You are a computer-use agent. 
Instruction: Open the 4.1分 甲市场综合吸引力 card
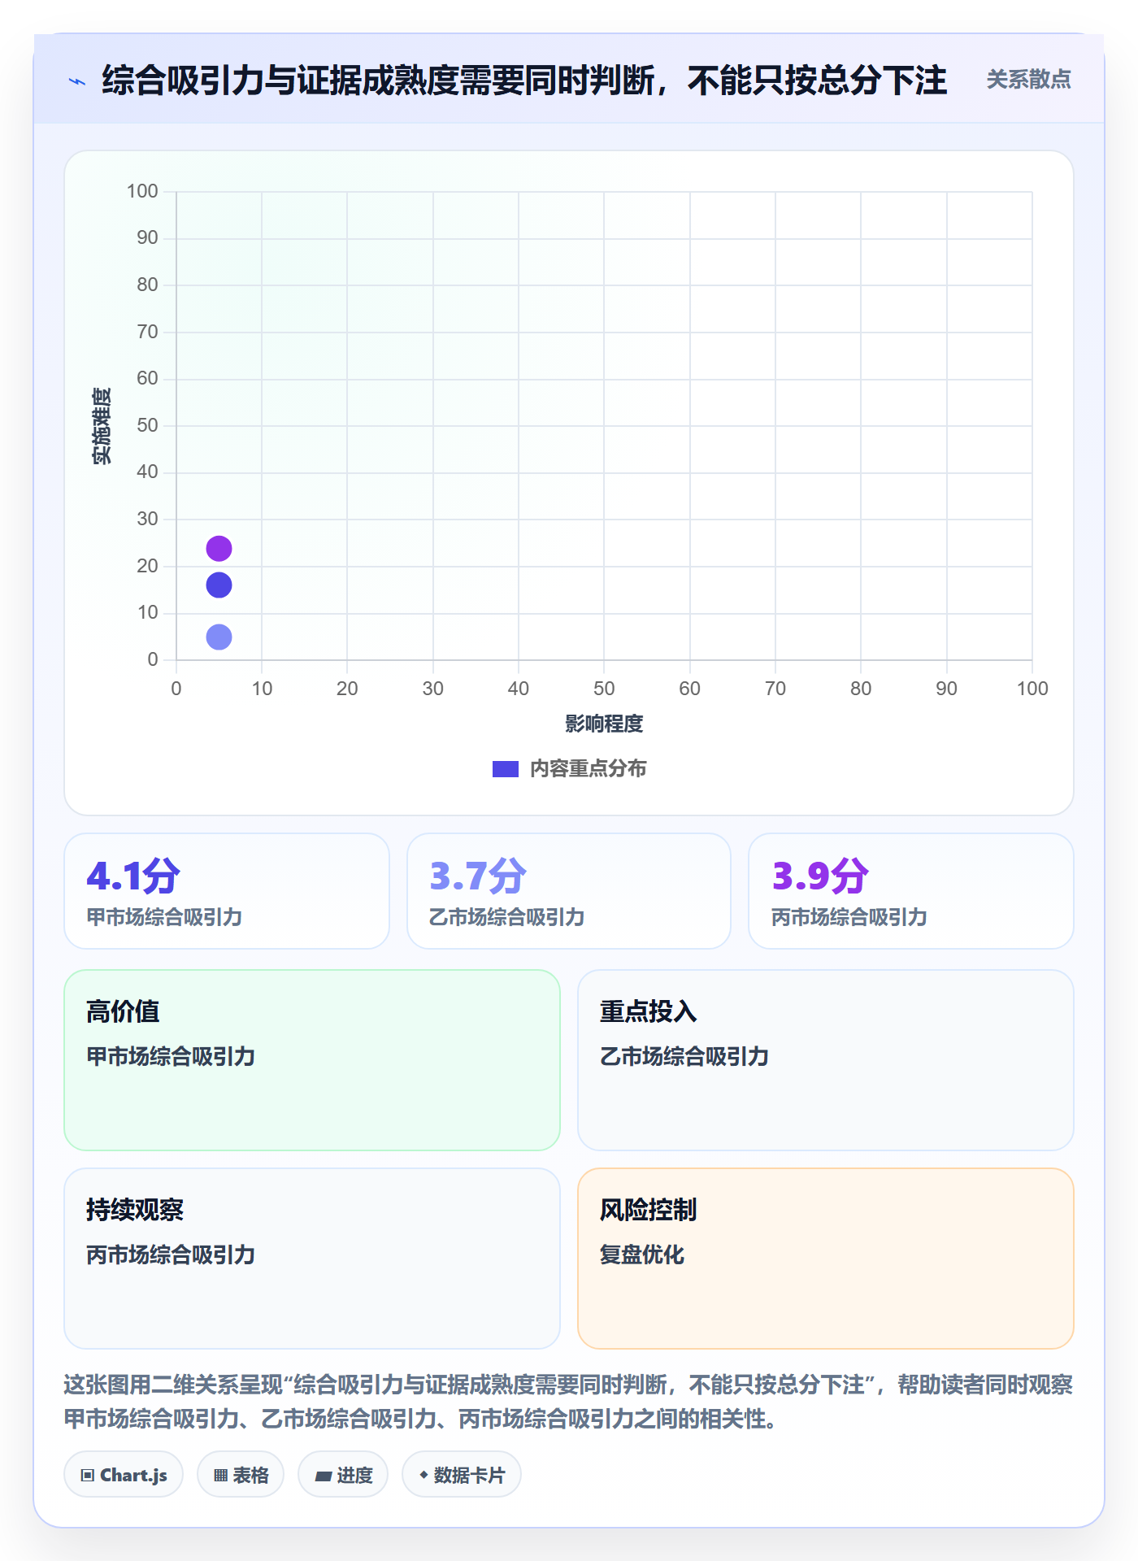(x=227, y=891)
